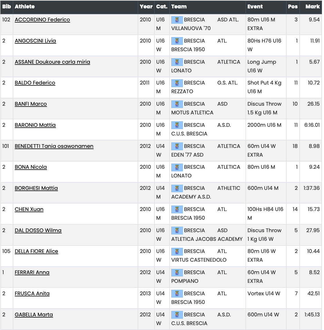
Task: Select mark value 1:45.13
Action: (x=312, y=314)
